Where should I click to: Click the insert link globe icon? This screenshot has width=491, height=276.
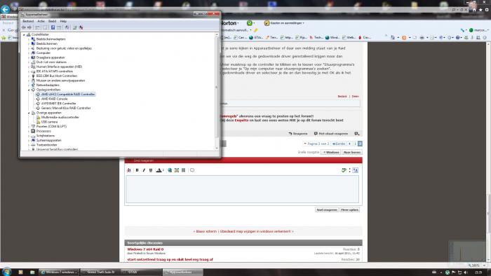click(170, 170)
